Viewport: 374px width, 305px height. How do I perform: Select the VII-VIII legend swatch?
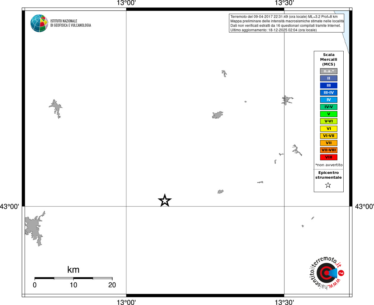point(329,150)
